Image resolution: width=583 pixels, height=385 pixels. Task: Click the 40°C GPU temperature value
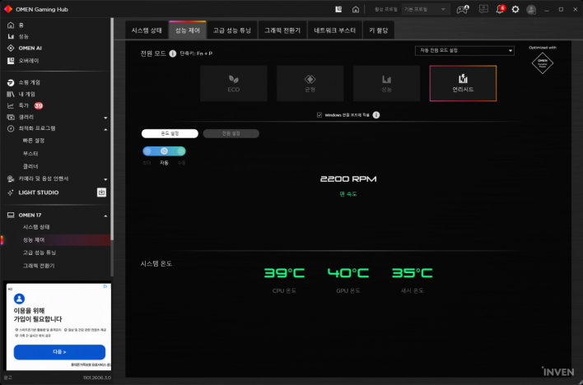tap(348, 273)
